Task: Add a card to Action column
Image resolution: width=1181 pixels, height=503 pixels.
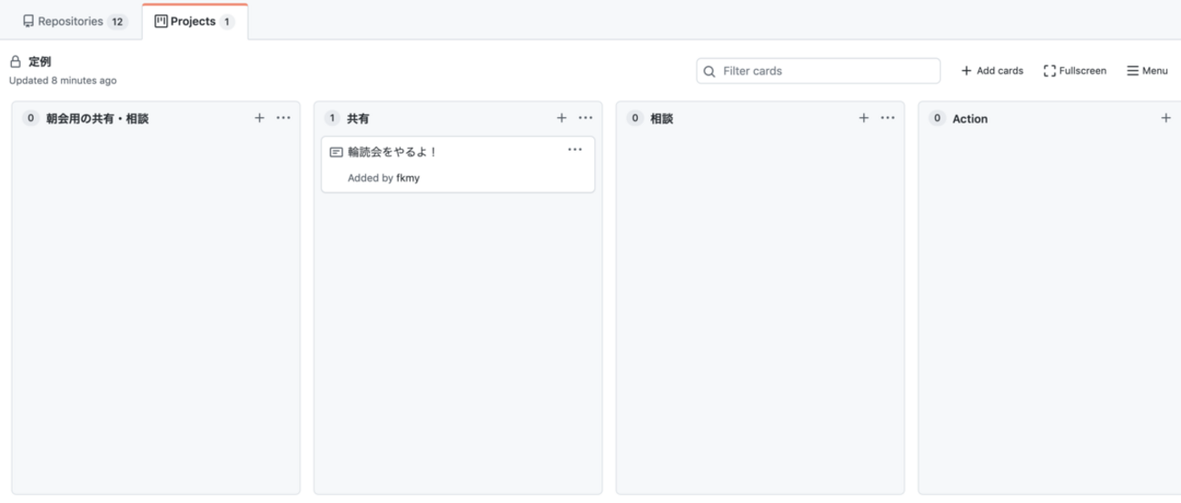Action: 1166,118
